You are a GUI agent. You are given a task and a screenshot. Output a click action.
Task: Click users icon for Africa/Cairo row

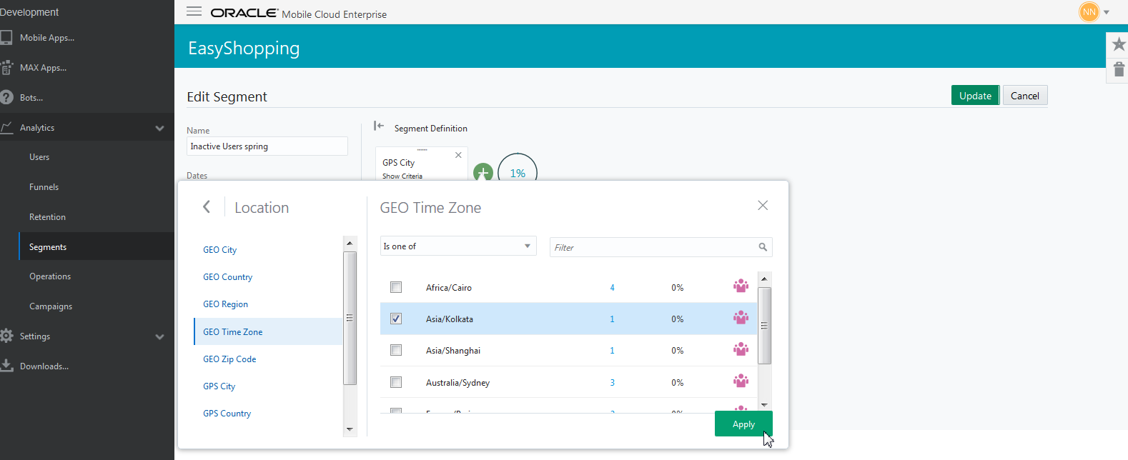tap(741, 286)
